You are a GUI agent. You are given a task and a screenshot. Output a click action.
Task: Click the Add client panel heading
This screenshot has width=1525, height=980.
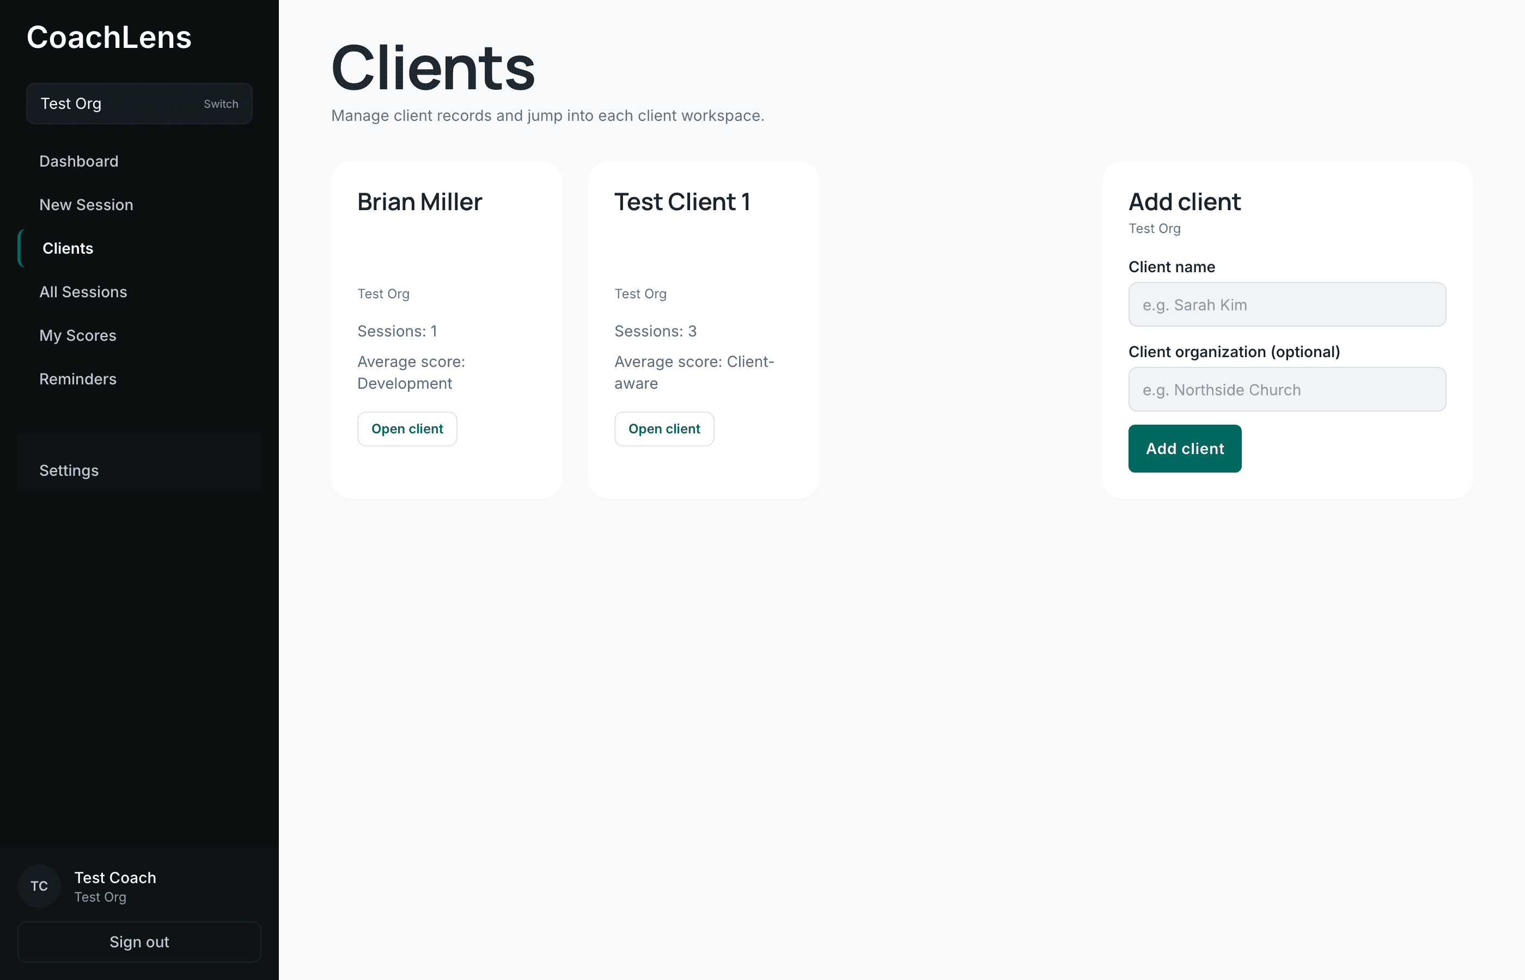1185,202
